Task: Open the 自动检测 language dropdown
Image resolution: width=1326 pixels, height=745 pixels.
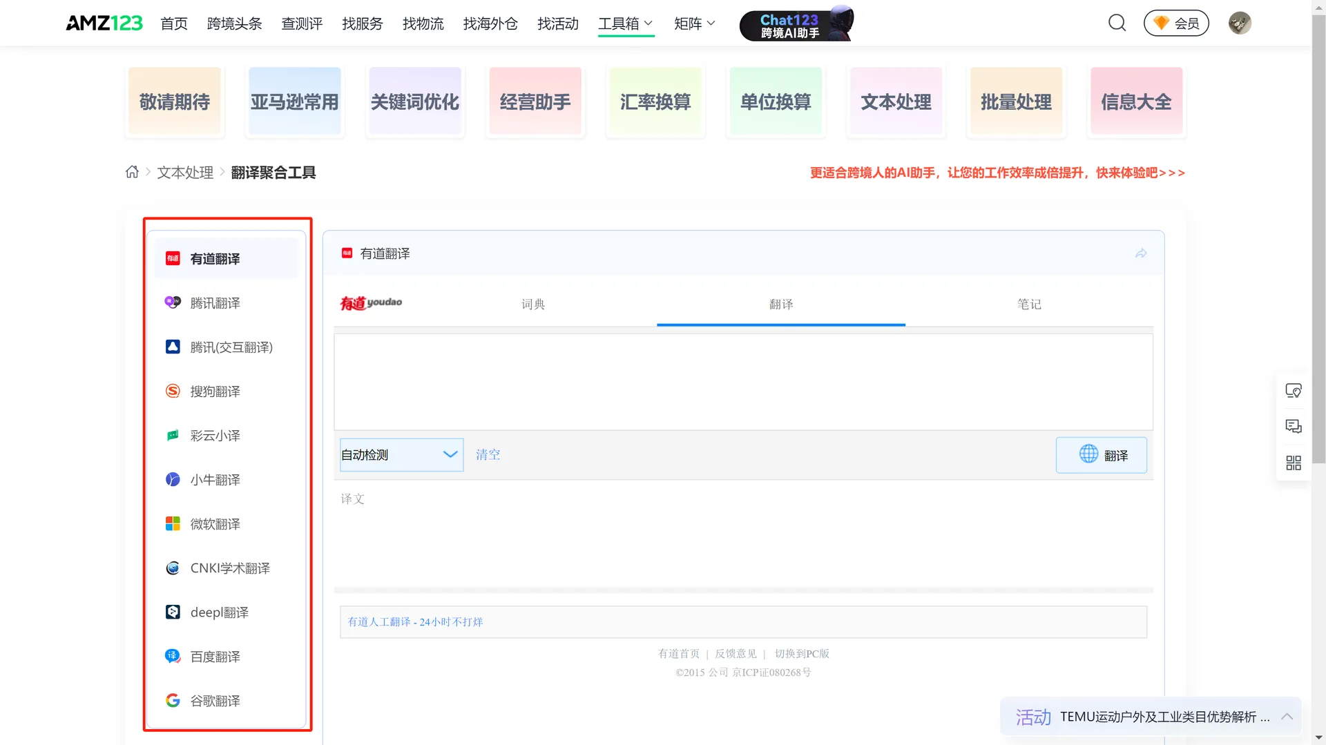Action: (x=401, y=454)
